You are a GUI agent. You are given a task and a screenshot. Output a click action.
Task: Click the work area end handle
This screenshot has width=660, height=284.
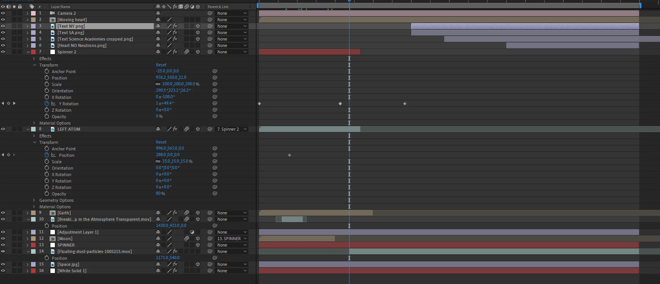(640, 6)
